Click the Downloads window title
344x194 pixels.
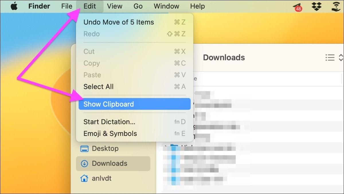[224, 57]
